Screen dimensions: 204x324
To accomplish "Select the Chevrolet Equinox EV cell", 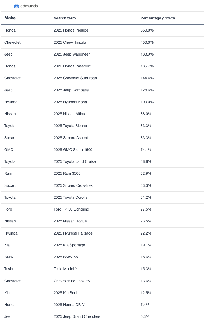I will tap(72, 281).
